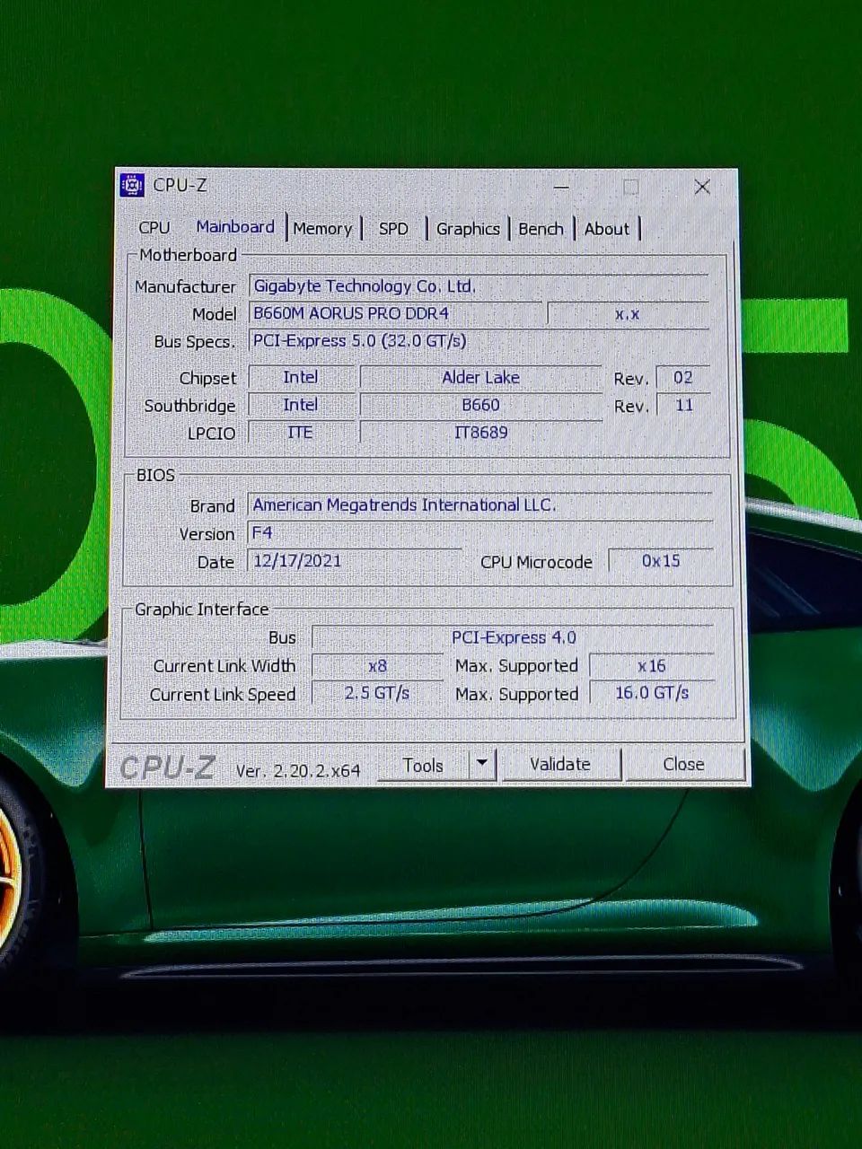Click the Southbridge B660 field
The width and height of the screenshot is (862, 1149).
[x=480, y=406]
